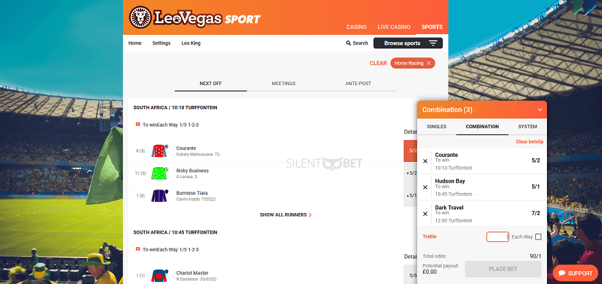The height and width of the screenshot is (284, 602).
Task: Click the Chariot Master odds button
Action: coord(410,275)
